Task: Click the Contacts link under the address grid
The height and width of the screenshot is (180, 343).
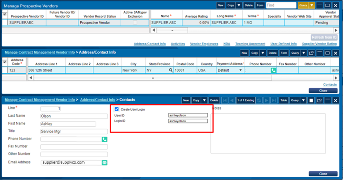Action: click(330, 84)
